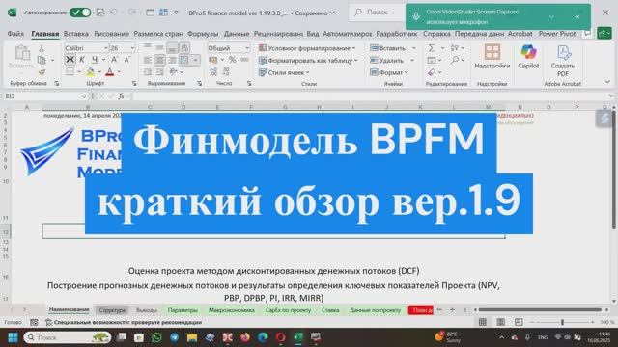Decrease indent in alignment group

pyautogui.click(x=148, y=72)
